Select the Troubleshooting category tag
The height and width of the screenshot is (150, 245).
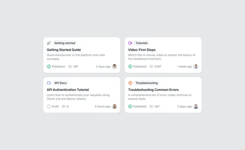[147, 83]
